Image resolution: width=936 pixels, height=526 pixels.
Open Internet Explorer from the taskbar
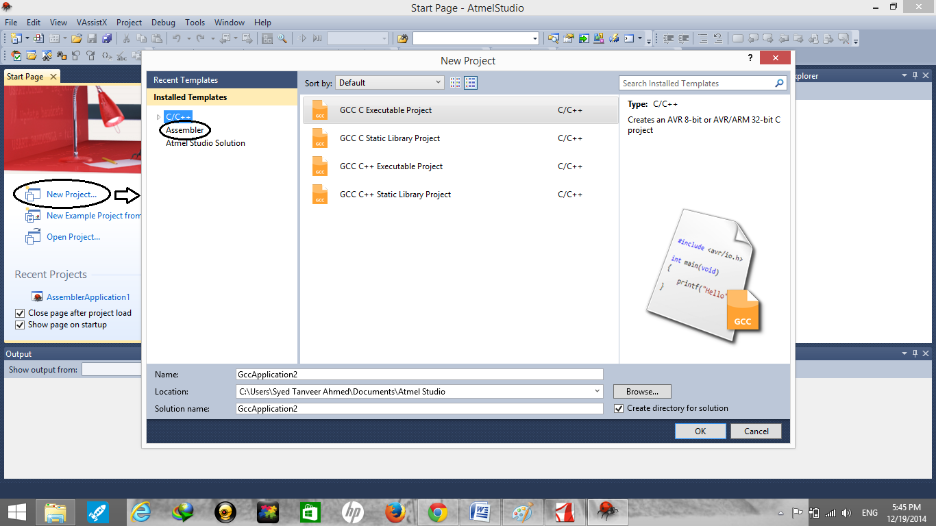[x=141, y=512]
